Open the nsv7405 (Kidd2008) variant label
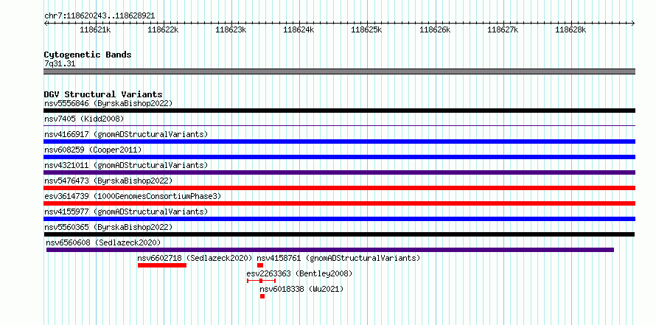 pyautogui.click(x=84, y=119)
